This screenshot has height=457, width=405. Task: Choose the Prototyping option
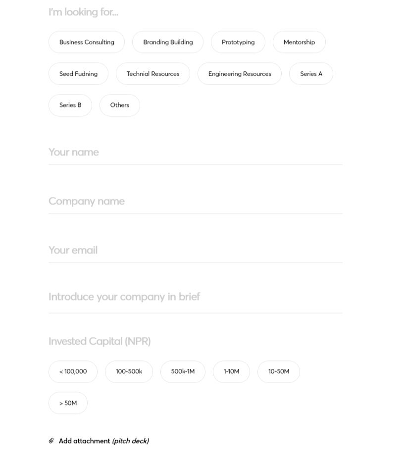point(238,42)
